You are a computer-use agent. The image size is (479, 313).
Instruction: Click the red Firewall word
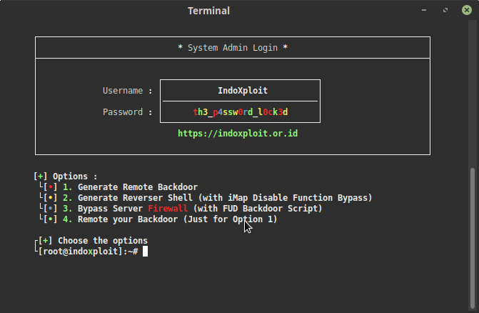(x=168, y=209)
